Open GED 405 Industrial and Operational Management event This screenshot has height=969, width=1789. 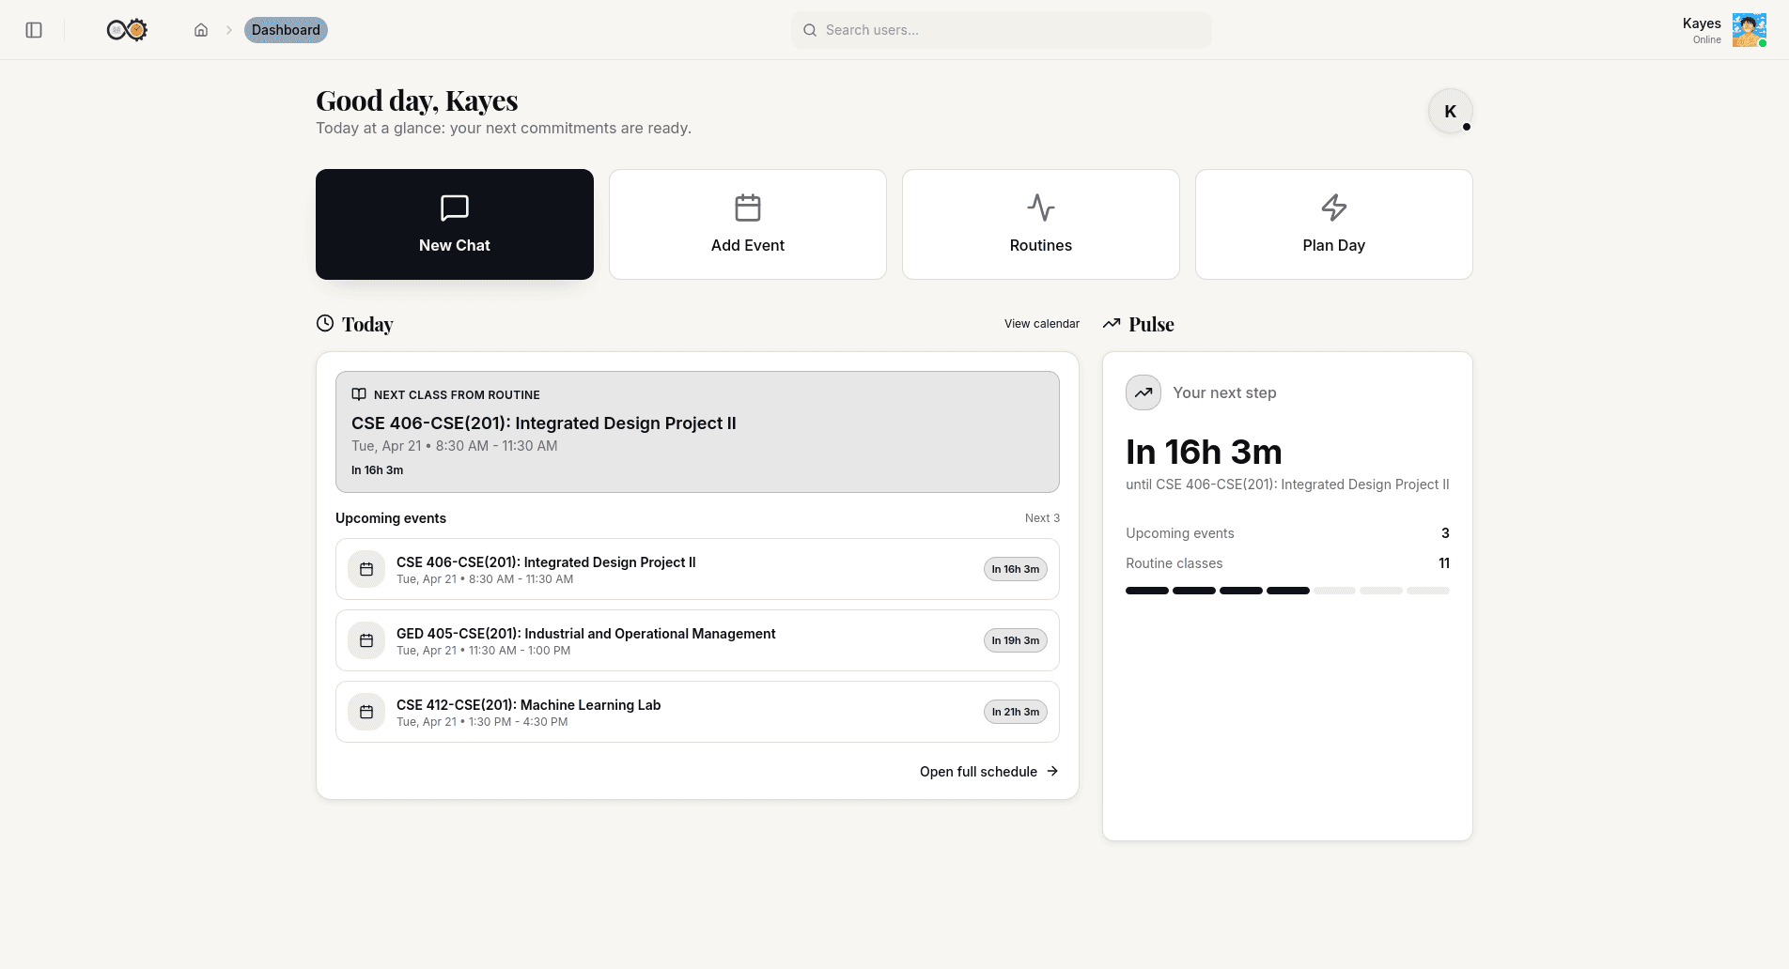point(697,640)
